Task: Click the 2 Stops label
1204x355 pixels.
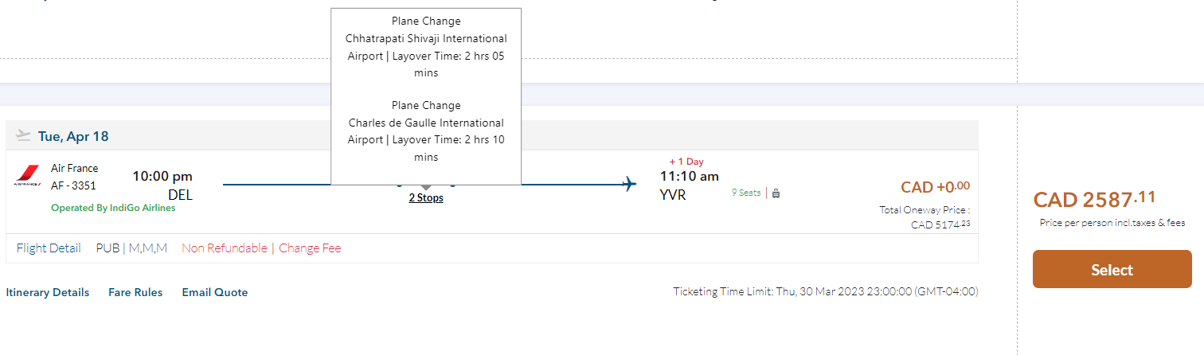Action: point(426,198)
